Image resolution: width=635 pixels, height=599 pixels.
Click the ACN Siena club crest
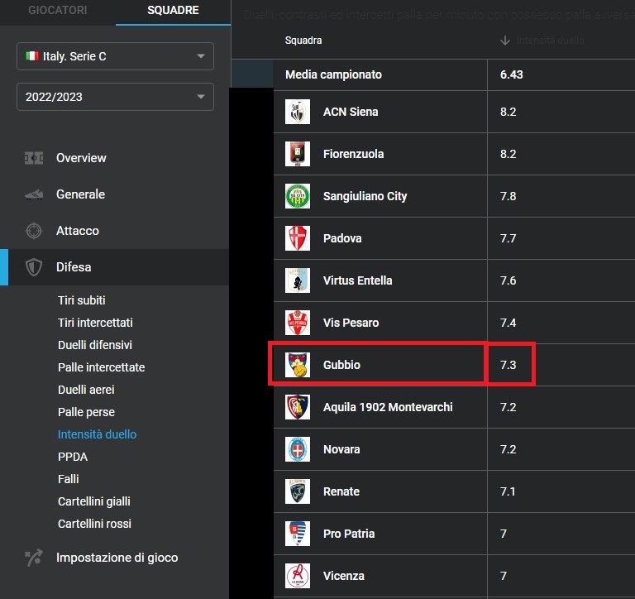(298, 112)
